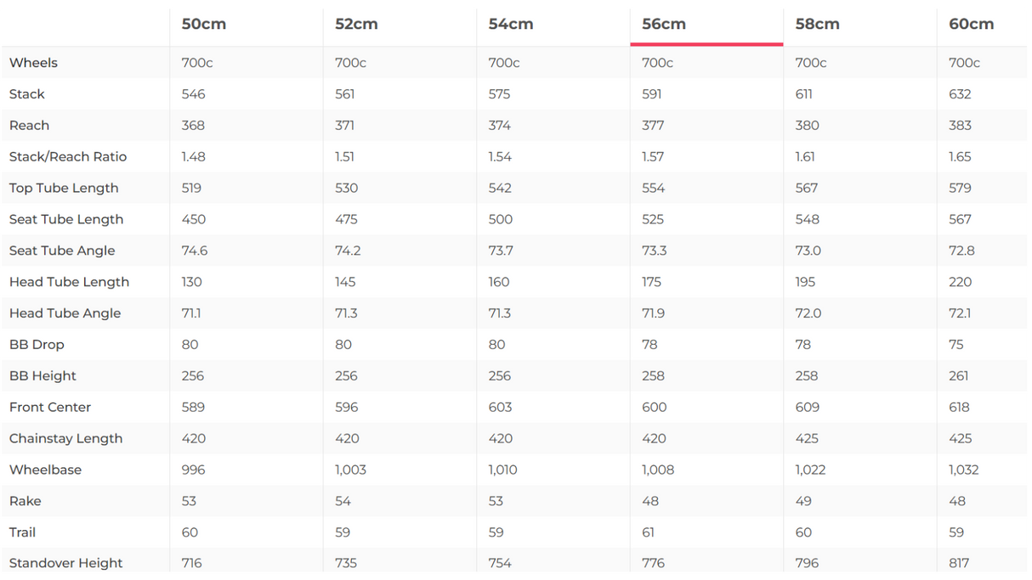Choose the 54cm size header

pos(511,25)
